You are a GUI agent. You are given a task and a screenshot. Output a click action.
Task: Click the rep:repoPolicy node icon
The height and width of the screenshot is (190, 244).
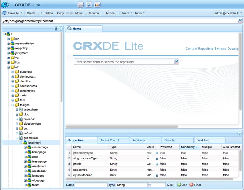click(13, 44)
